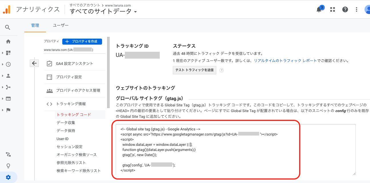
Task: Click the すべてのアカウント breadcrumb
Action: point(85,5)
